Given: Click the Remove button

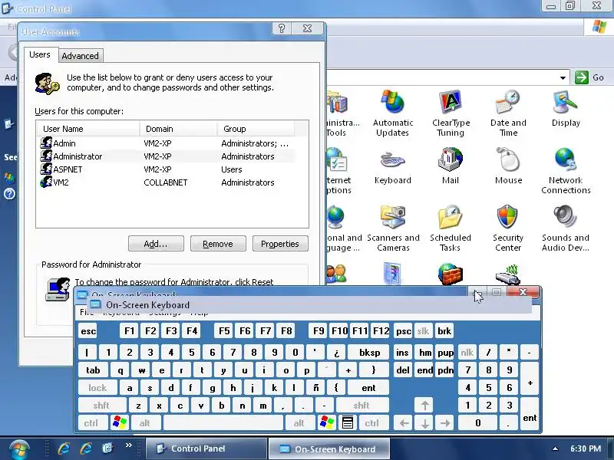Looking at the screenshot, I should (218, 244).
